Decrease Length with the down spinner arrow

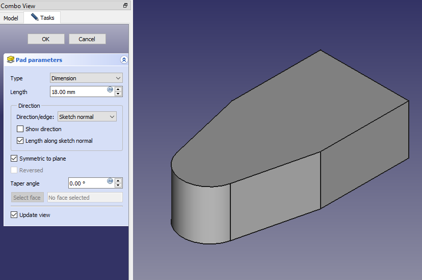coord(118,94)
